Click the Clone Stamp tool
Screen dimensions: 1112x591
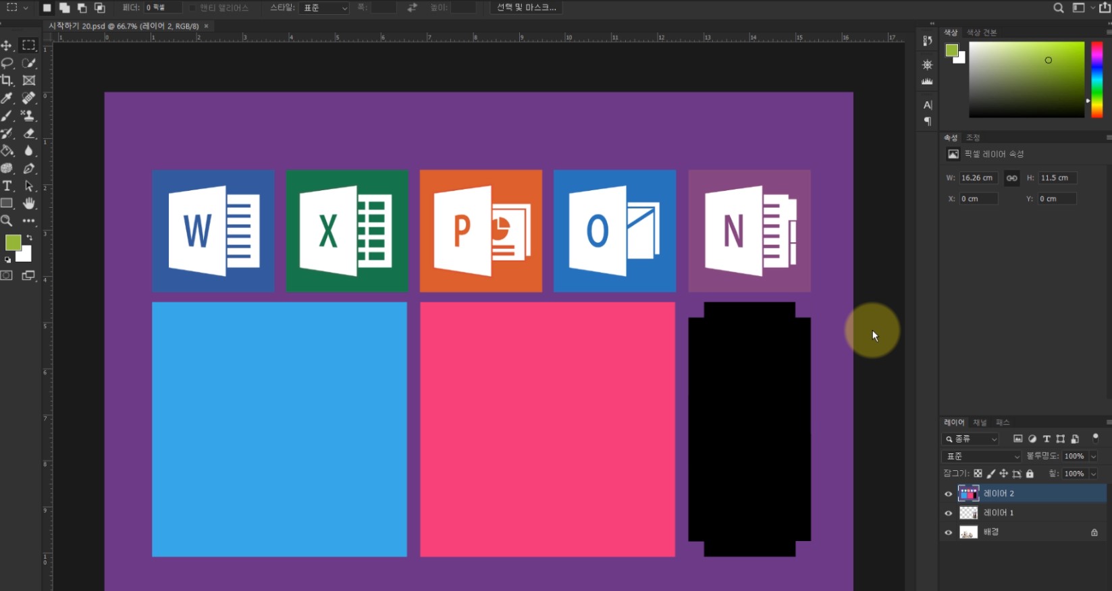[x=28, y=116]
